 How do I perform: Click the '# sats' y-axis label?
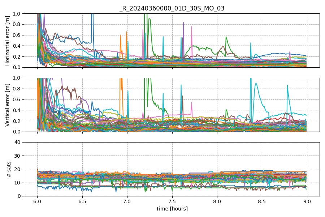pos(9,169)
